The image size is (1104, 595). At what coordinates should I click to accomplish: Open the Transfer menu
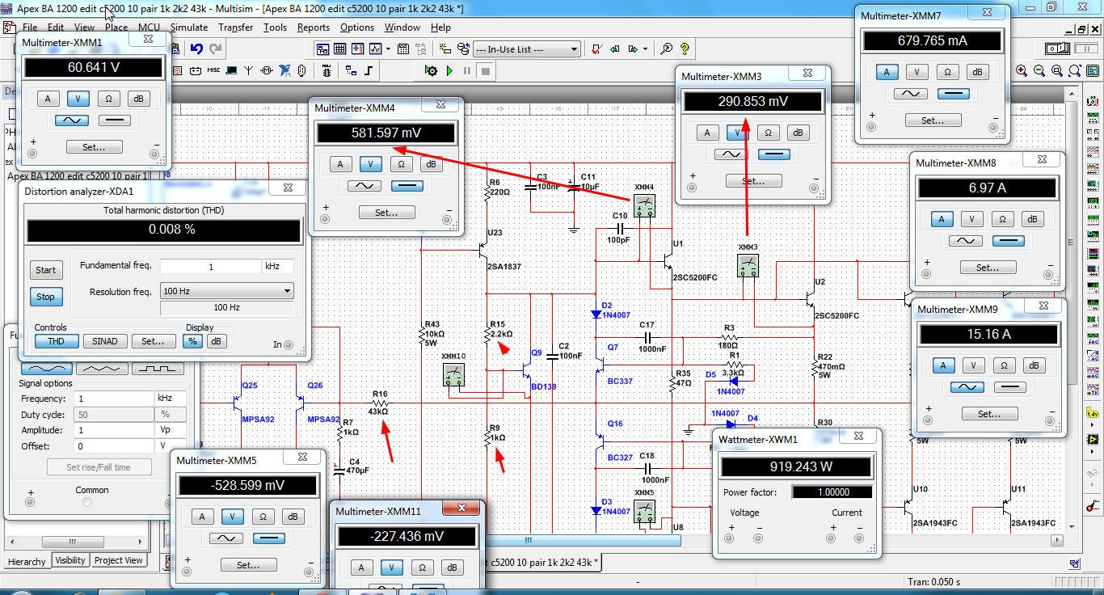(235, 27)
